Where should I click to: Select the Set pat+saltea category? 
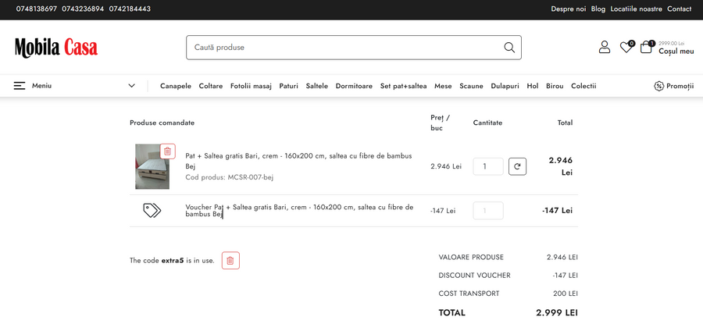tap(404, 86)
